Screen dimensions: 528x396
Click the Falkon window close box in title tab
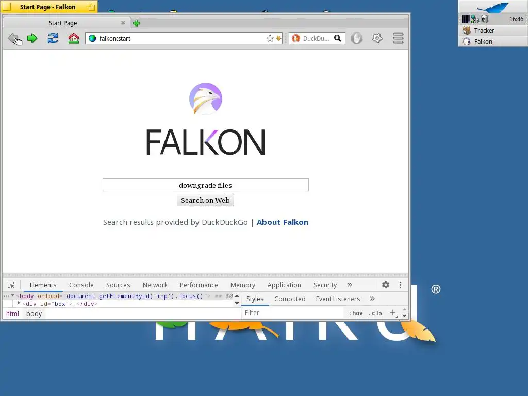pos(7,7)
